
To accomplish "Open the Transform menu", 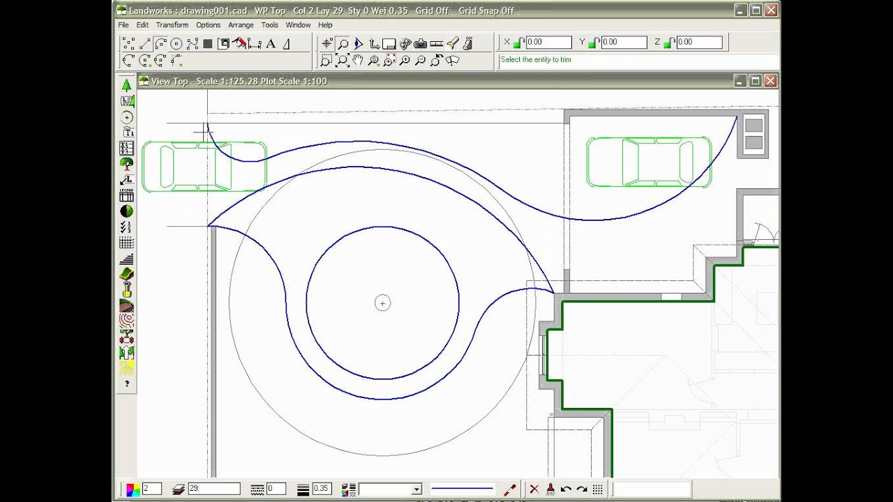I will 172,24.
